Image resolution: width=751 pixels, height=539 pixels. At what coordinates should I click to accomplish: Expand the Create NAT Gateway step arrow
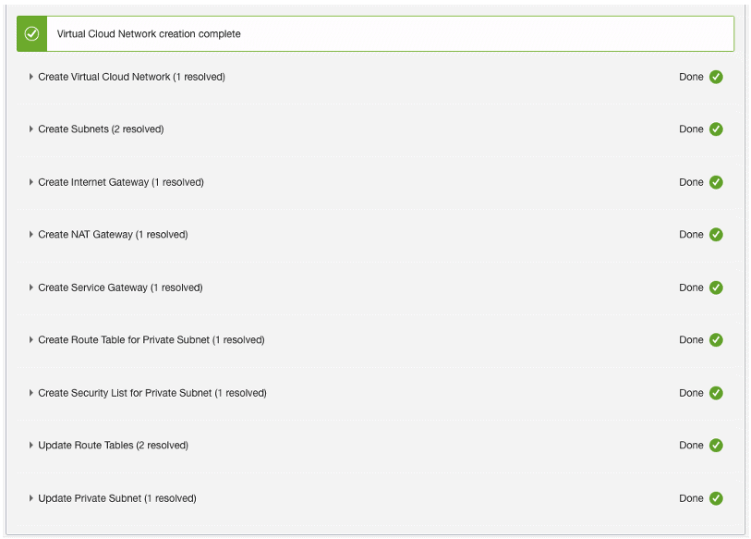click(31, 235)
